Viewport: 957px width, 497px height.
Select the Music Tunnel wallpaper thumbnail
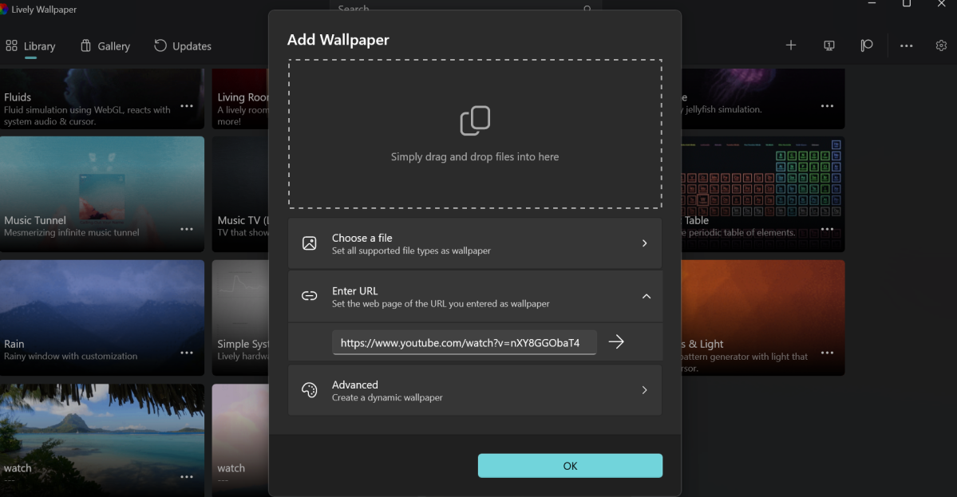pos(102,194)
